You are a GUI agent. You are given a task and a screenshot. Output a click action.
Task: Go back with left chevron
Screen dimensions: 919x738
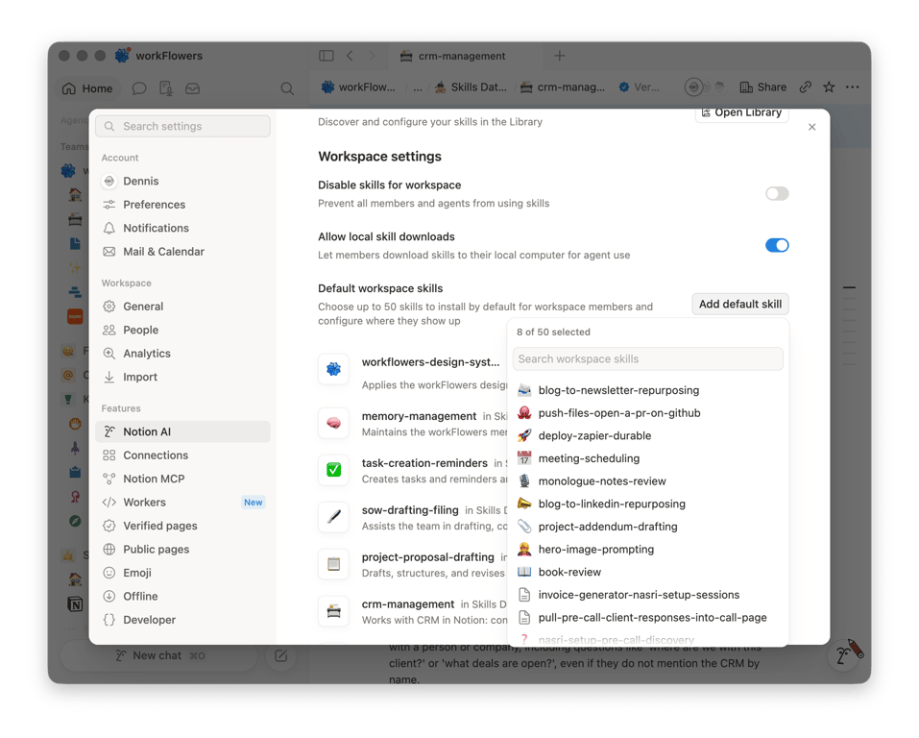(x=350, y=56)
